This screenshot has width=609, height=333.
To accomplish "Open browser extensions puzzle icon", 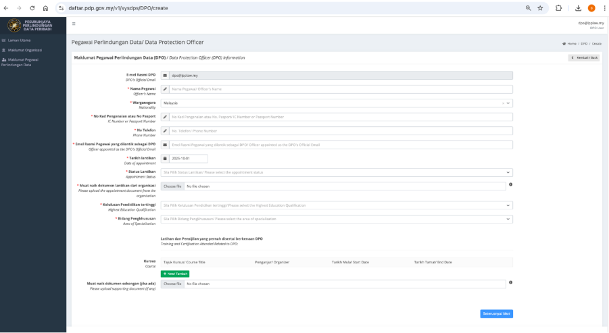I will (560, 8).
